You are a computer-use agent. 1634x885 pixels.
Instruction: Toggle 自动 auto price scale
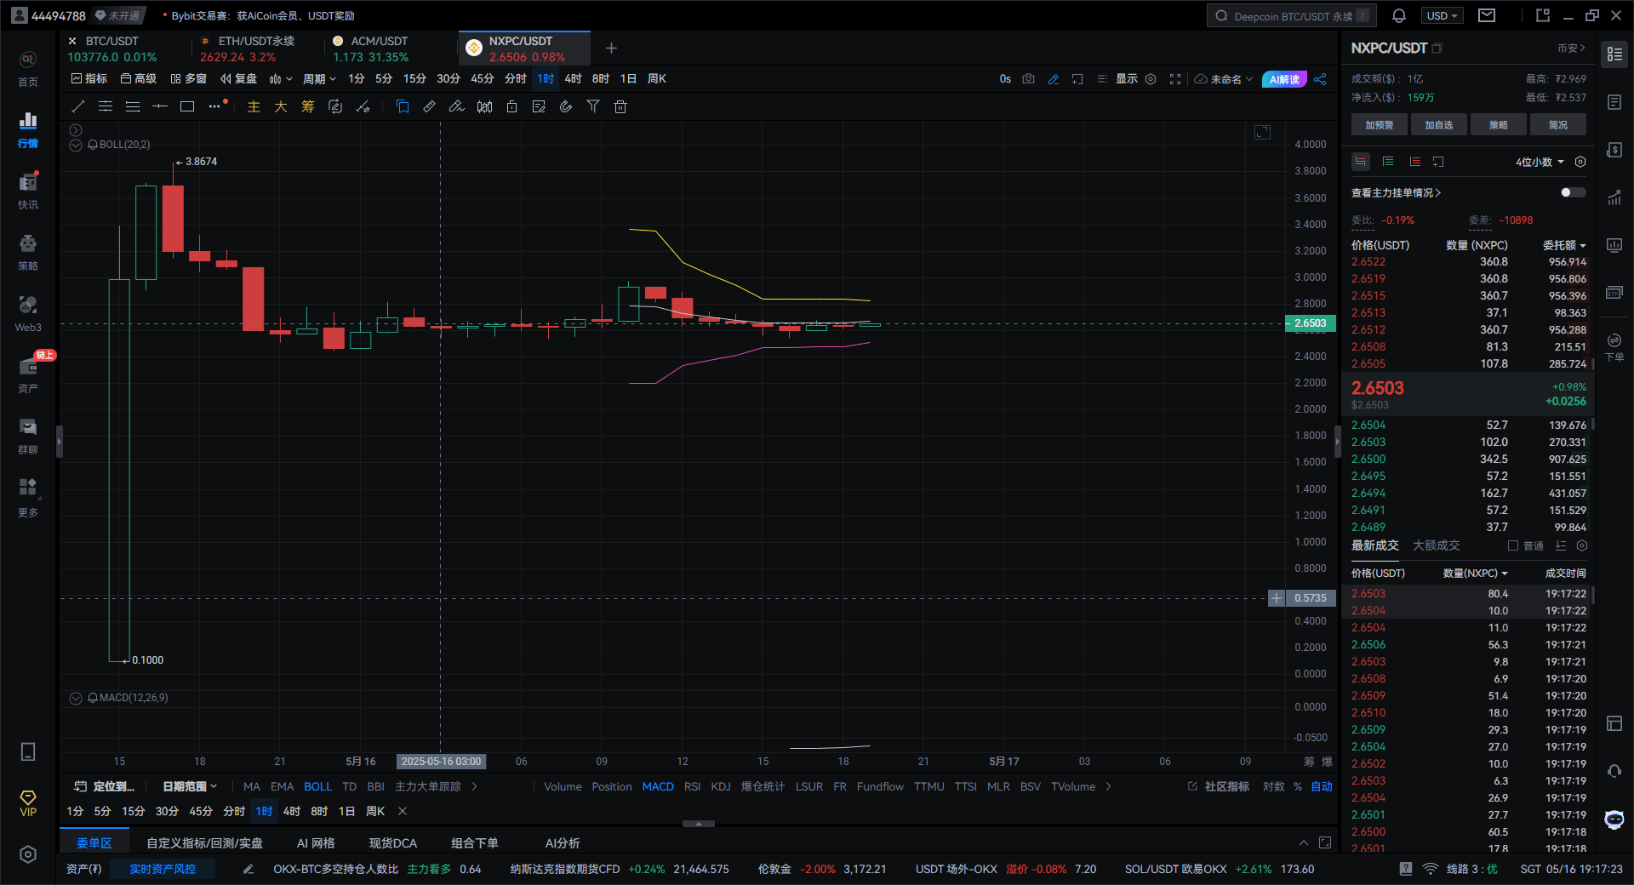click(1322, 786)
